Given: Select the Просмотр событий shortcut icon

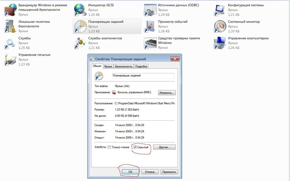Looking at the screenshot, I should pos(150,26).
